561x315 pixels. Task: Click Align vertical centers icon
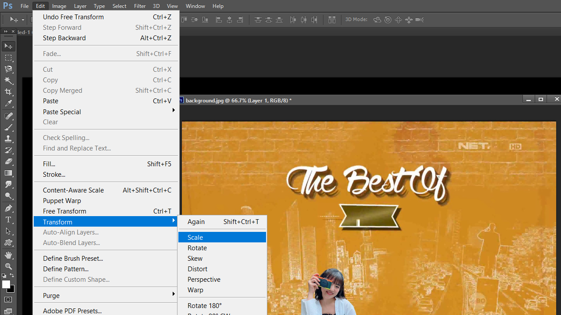click(x=195, y=20)
